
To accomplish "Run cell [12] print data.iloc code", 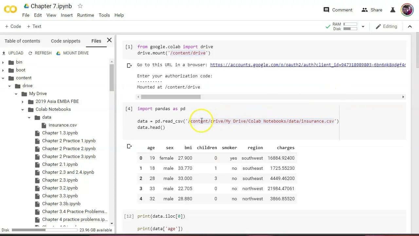I will click(x=129, y=216).
